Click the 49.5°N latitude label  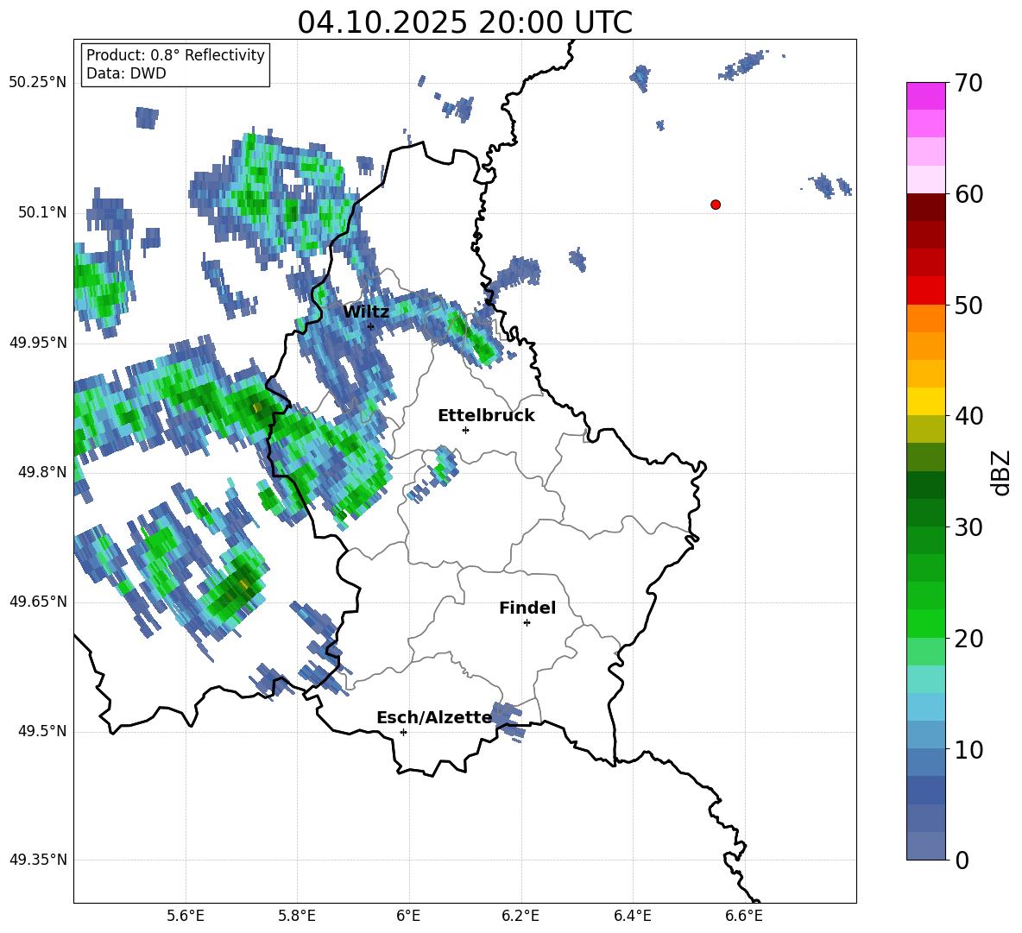coord(42,731)
